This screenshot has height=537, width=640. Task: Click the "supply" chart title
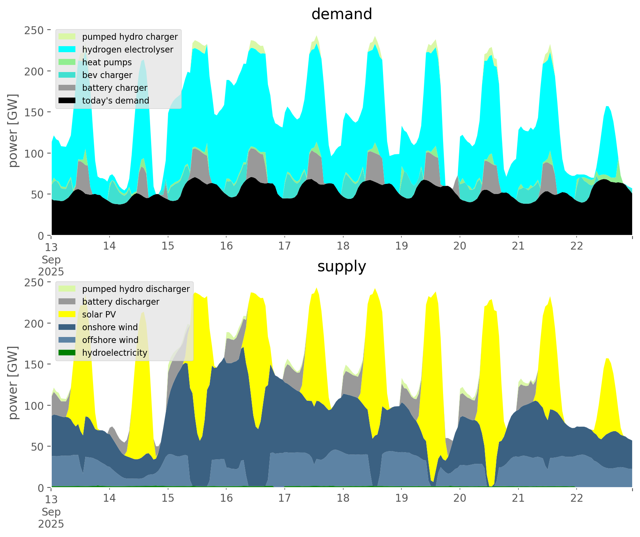(x=341, y=266)
